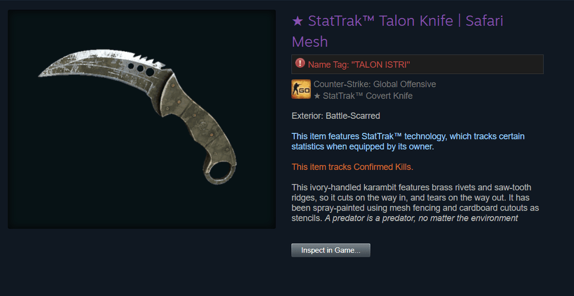Click the Inspect in Game button
The width and height of the screenshot is (574, 296).
[331, 250]
